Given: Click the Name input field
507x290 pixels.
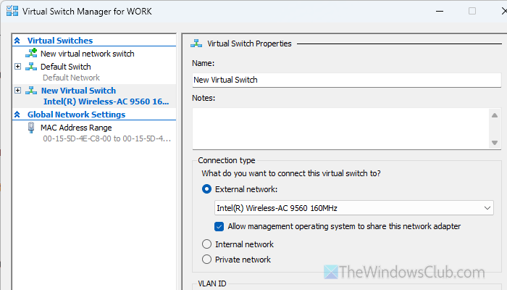Looking at the screenshot, I should [x=347, y=80].
